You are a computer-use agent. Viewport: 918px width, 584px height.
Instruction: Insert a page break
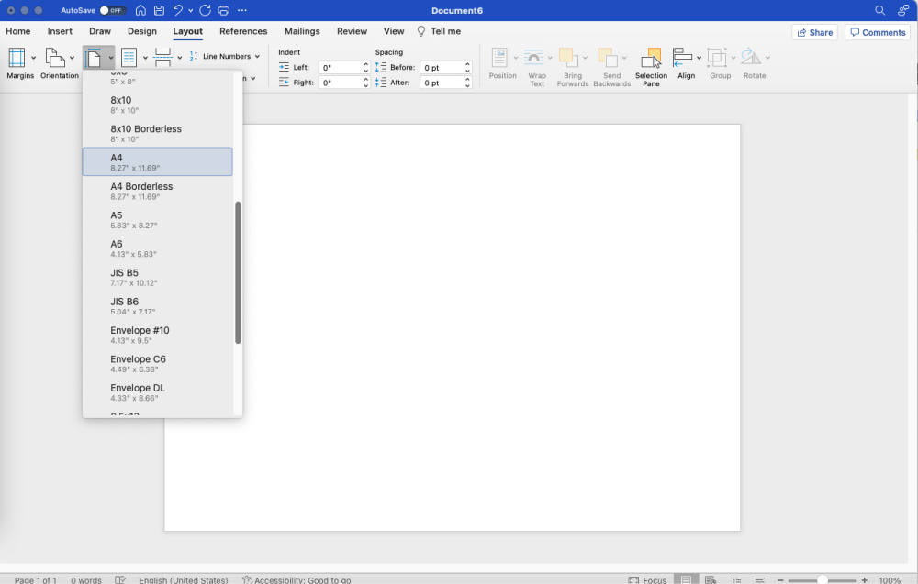162,57
